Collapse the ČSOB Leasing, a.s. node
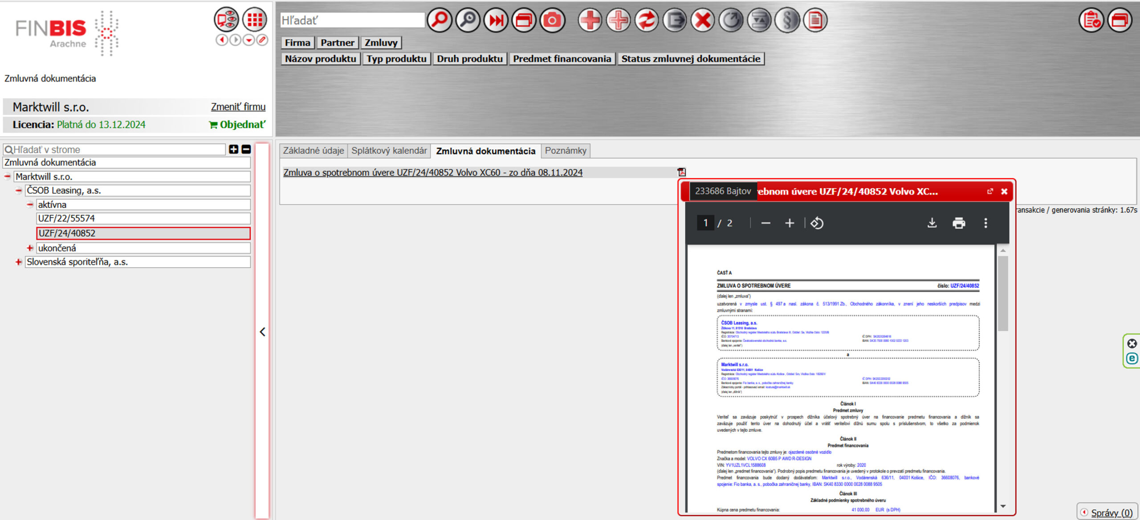Screen dimensions: 1140x520 point(19,190)
